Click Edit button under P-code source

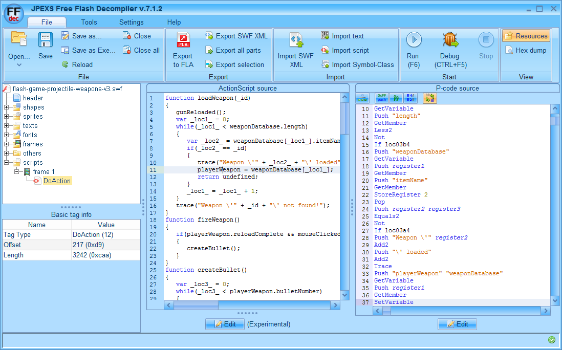[458, 324]
